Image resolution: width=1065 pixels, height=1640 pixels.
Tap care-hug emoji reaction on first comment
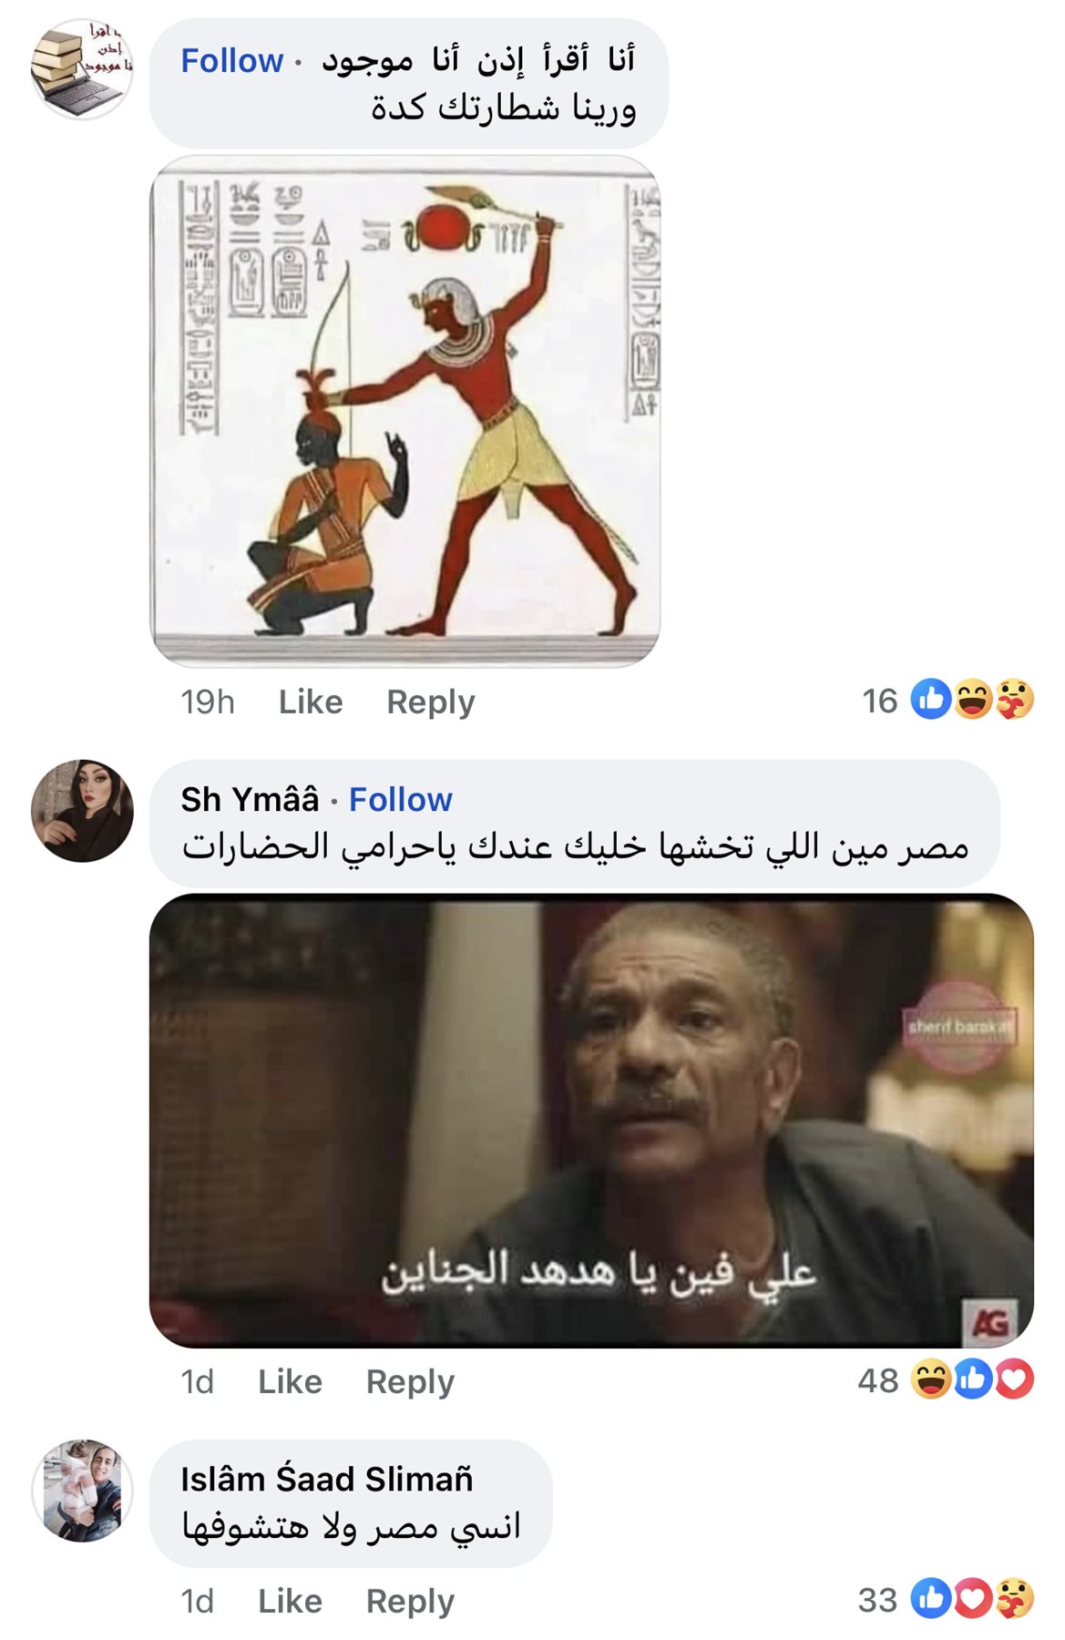click(x=1014, y=700)
